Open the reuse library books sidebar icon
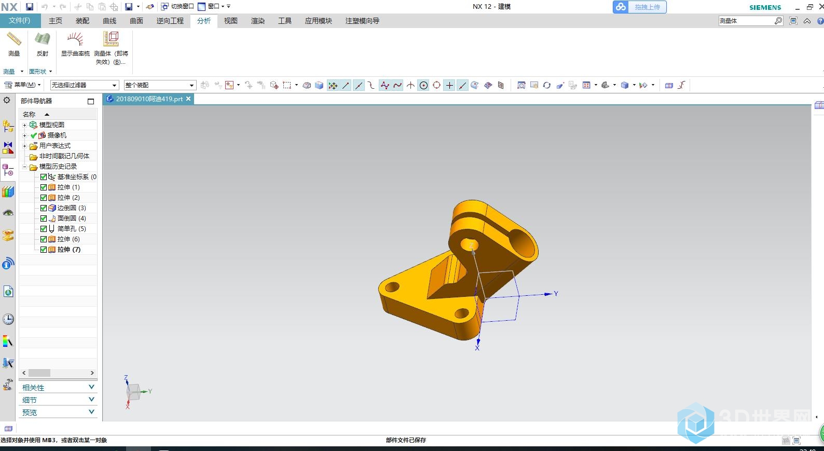The height and width of the screenshot is (451, 824). click(8, 192)
